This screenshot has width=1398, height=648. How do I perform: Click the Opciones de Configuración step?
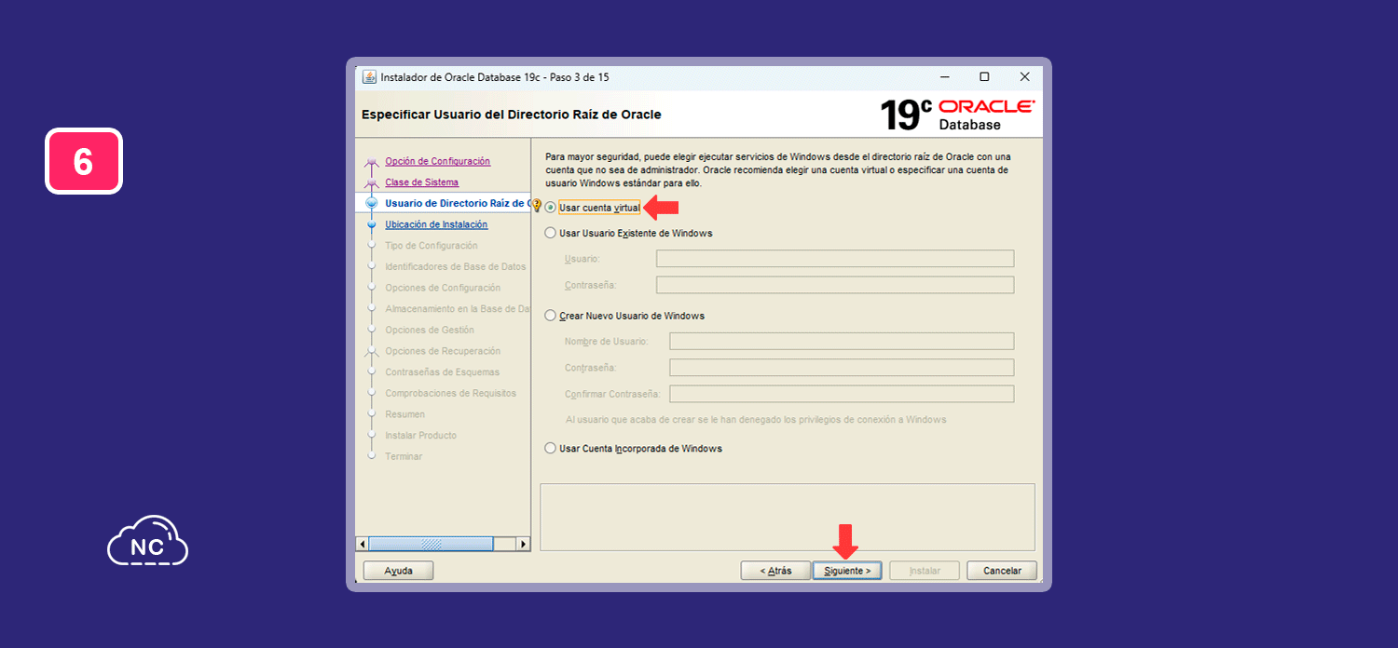pyautogui.click(x=443, y=288)
